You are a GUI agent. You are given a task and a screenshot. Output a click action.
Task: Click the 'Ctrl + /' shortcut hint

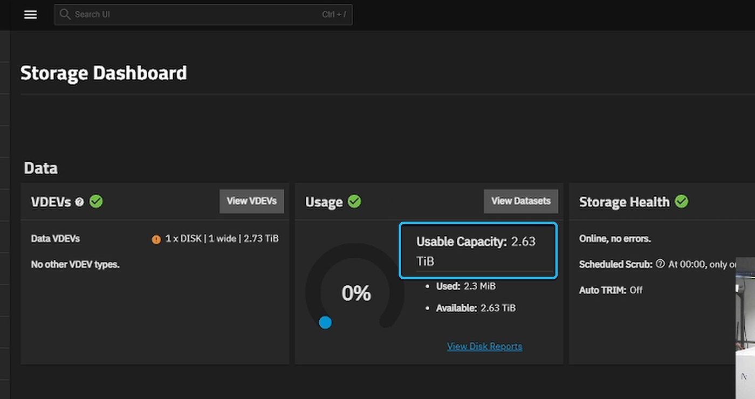pos(334,15)
